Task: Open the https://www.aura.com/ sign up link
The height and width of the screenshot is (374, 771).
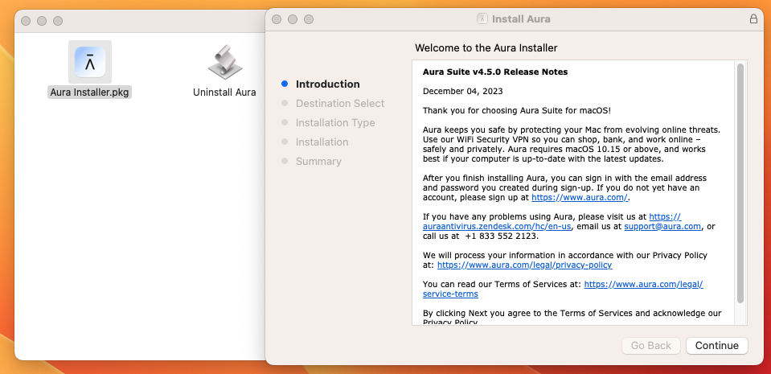Action: 580,197
